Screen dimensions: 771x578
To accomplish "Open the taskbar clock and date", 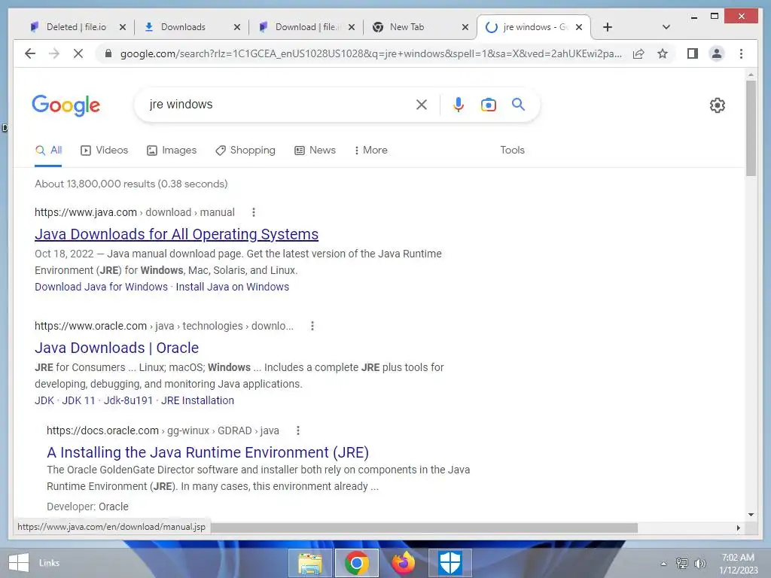I will coord(738,564).
